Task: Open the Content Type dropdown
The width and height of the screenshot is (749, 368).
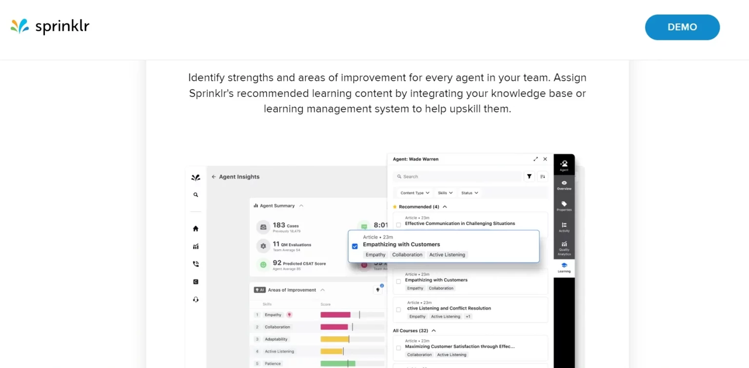Action: 414,193
